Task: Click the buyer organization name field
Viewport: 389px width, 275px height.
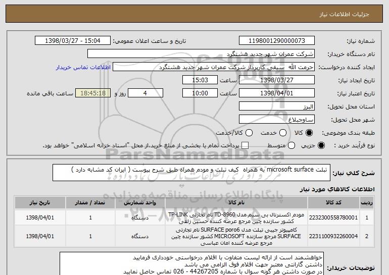Action: pyautogui.click(x=201, y=54)
